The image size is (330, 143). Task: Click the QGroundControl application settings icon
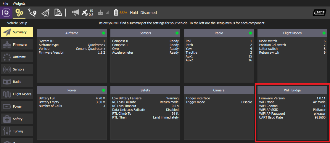click(x=7, y=13)
